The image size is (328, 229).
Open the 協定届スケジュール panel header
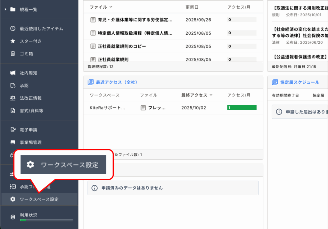tap(299, 82)
